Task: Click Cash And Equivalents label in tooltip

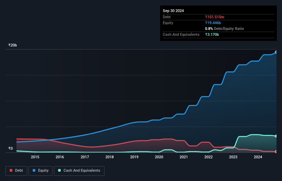Action: (181, 34)
